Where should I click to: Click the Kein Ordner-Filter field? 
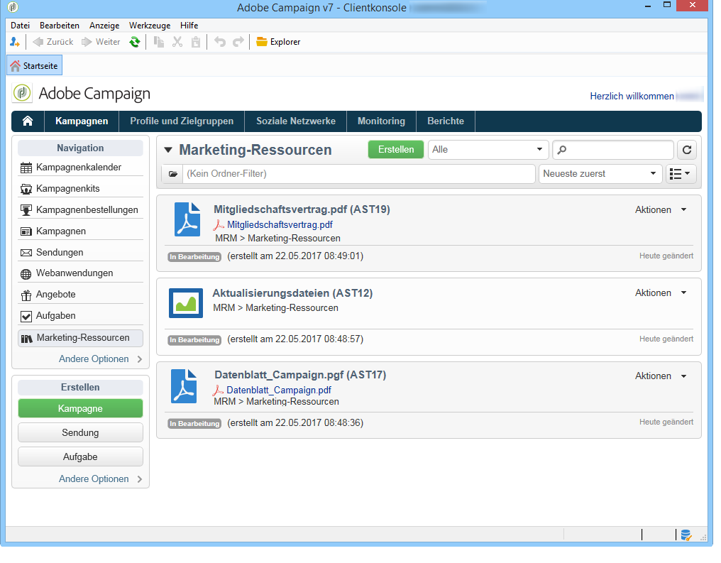pos(358,174)
